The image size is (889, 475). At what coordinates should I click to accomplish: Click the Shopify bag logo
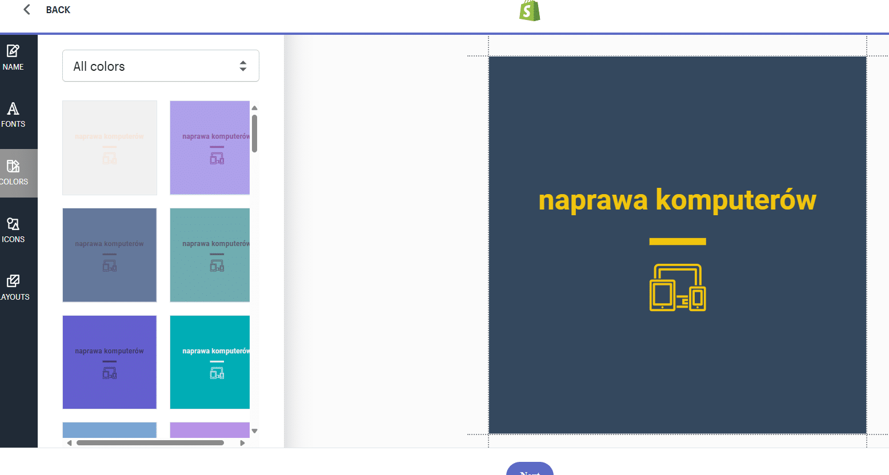pyautogui.click(x=530, y=10)
